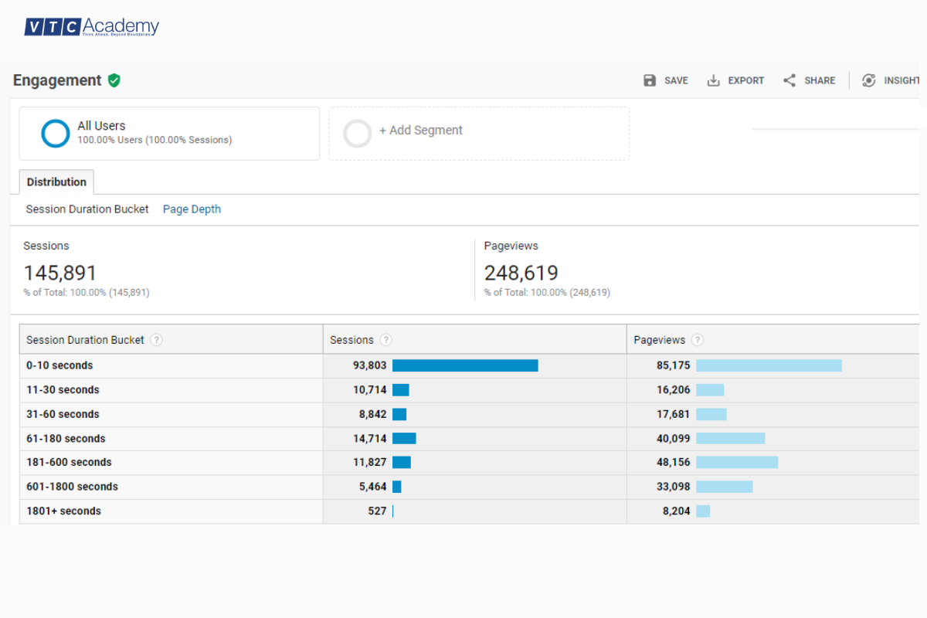
Task: Select the 61-180 seconds row label
Action: point(66,438)
